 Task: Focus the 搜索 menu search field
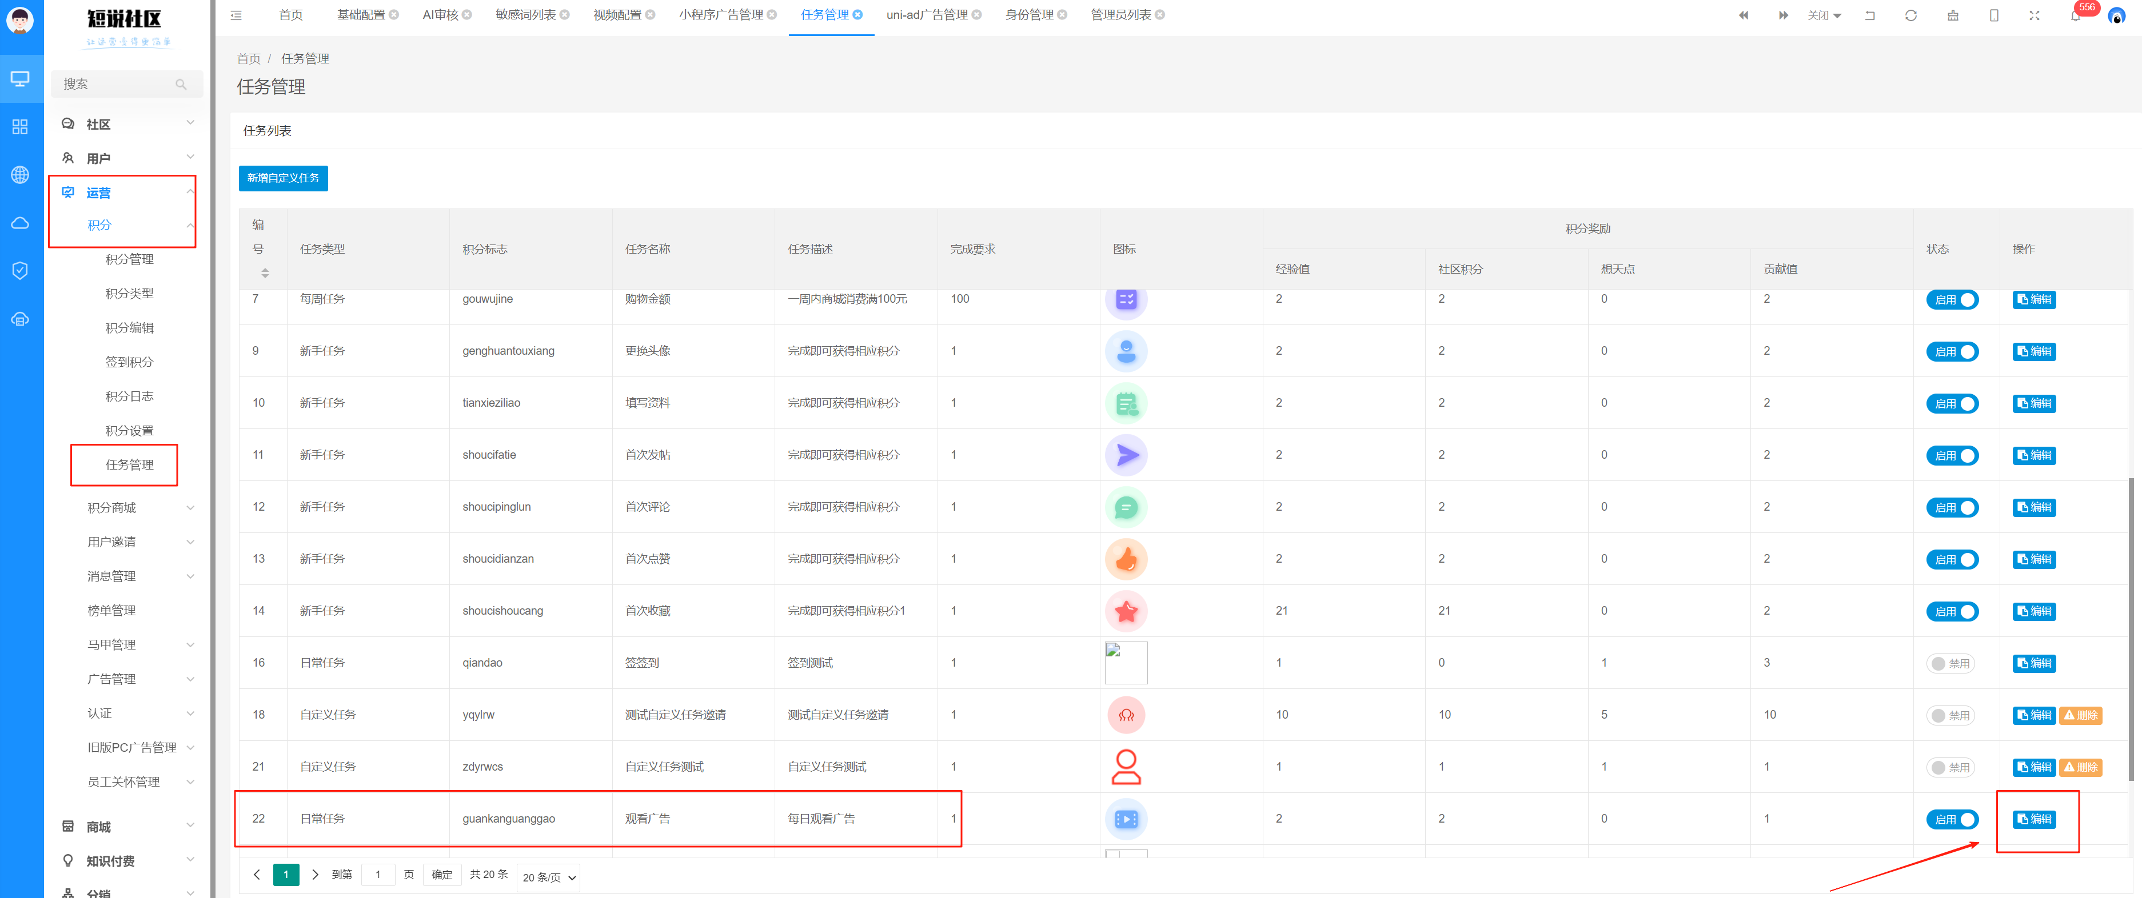(x=126, y=84)
